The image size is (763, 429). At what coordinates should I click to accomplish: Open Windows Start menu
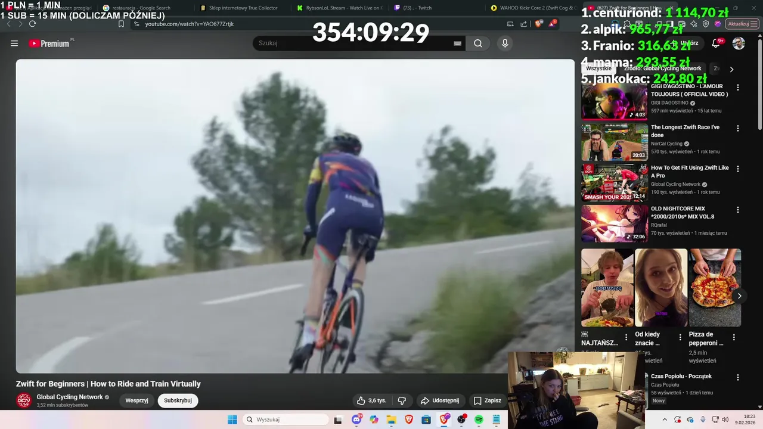pos(232,419)
